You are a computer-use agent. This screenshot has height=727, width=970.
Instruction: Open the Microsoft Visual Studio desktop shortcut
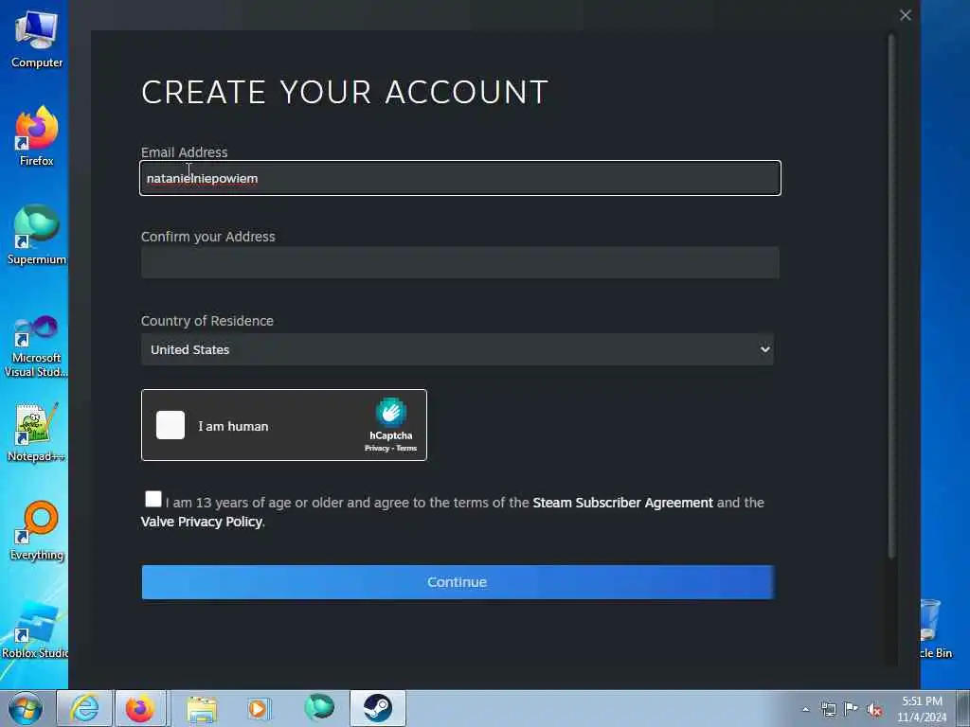click(37, 346)
